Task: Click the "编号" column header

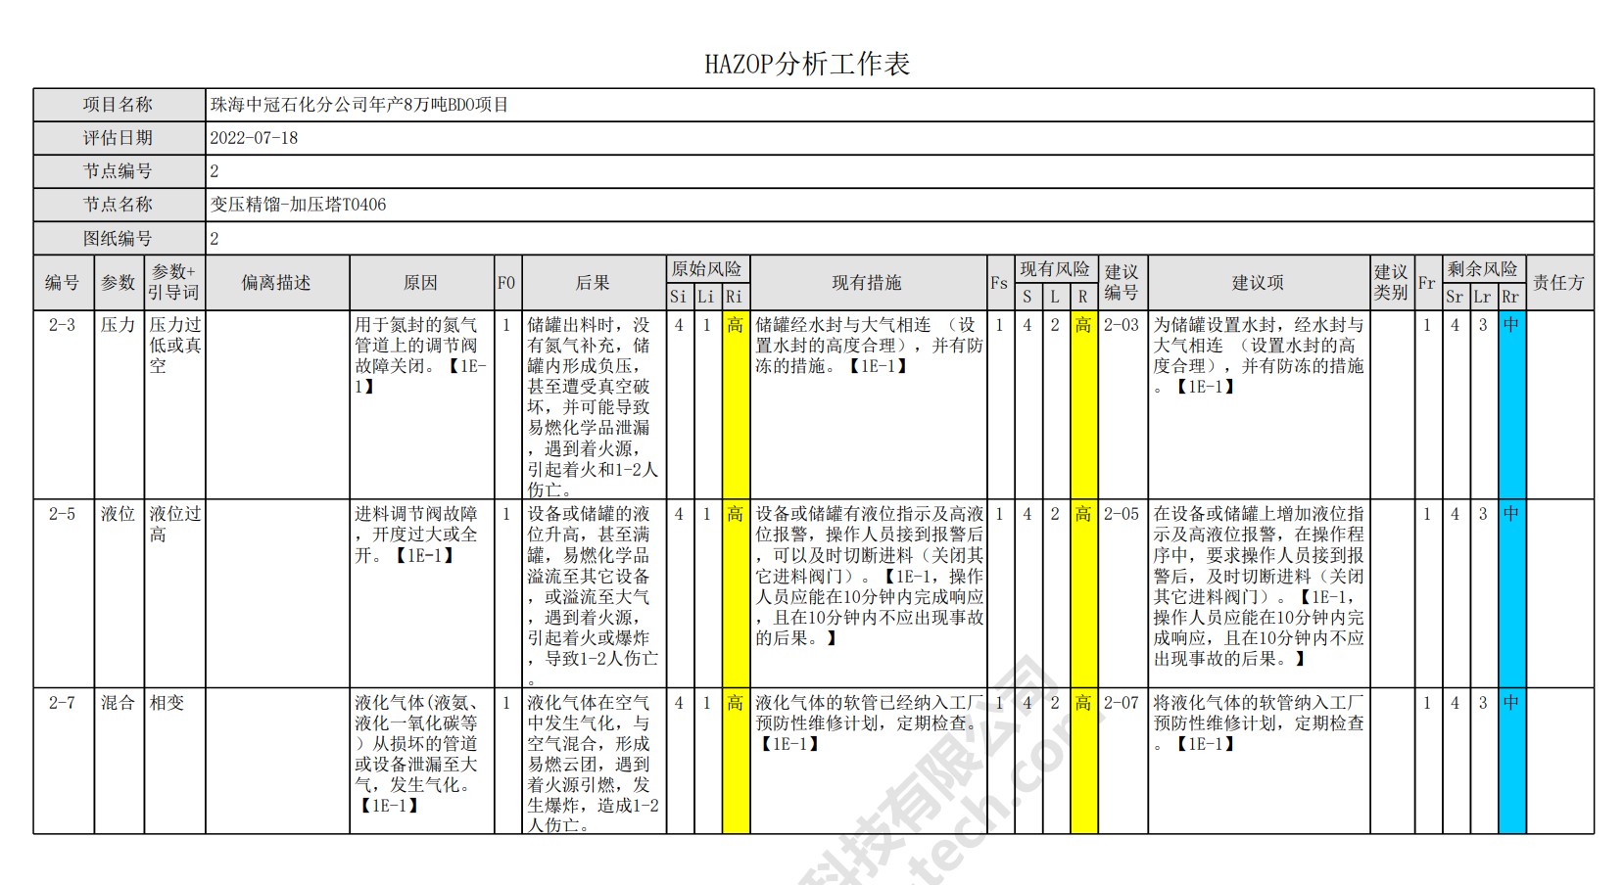Action: click(63, 283)
